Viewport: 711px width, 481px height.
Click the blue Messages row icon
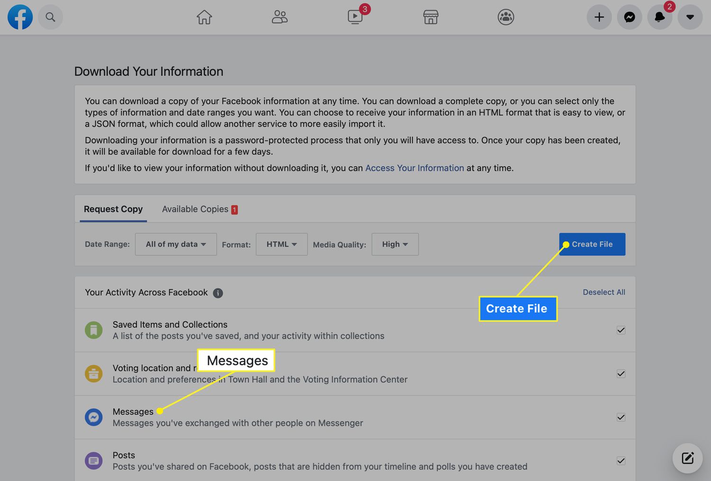tap(94, 417)
